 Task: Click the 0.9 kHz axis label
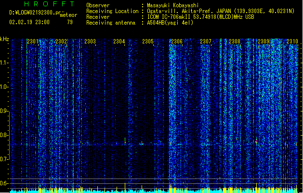pyautogui.click(x=4, y=111)
